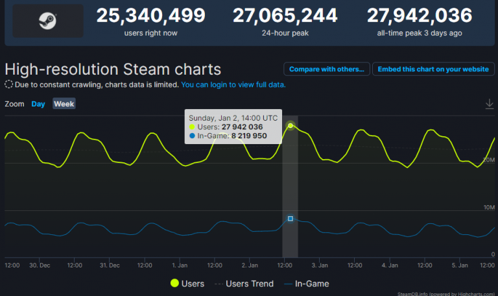Click the 25,340,499 users right now figure
Image resolution: width=498 pixels, height=296 pixels.
(151, 15)
